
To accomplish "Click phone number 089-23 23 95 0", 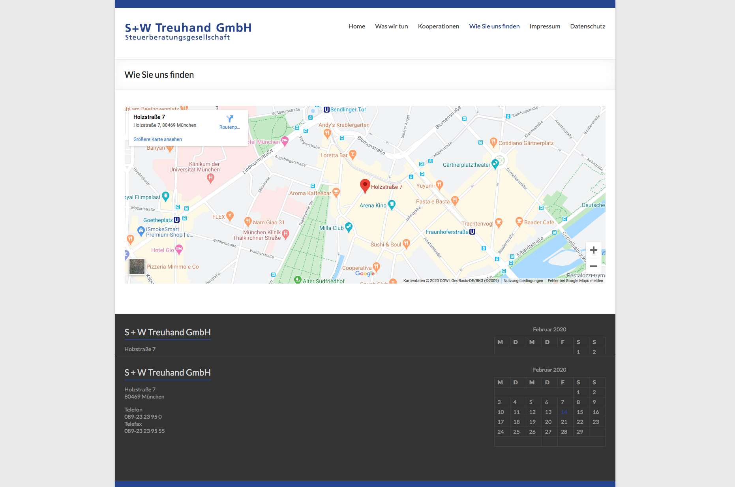I will [143, 417].
